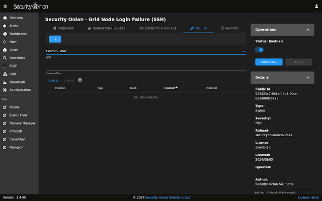Open Grid nodes icon in sidebar
The height and width of the screenshot is (201, 322).
[x=5, y=74]
